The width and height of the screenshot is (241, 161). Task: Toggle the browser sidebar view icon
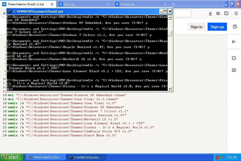click(226, 13)
